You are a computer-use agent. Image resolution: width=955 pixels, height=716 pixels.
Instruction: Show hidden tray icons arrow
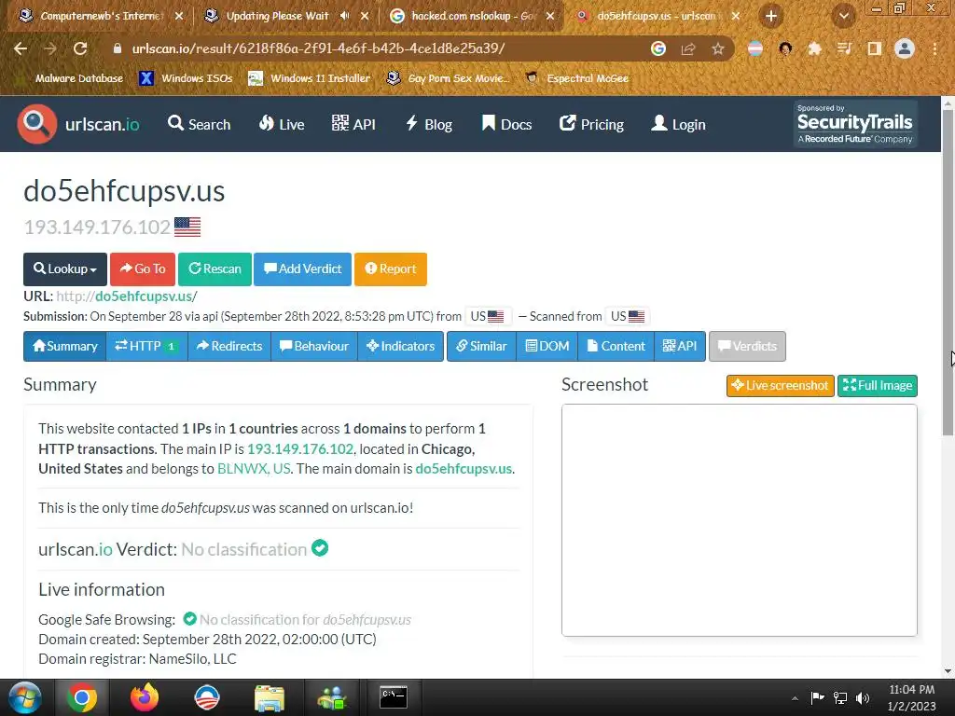[795, 698]
